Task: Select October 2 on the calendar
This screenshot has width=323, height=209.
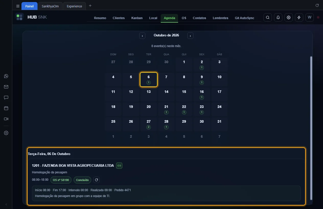Action: pyautogui.click(x=202, y=65)
